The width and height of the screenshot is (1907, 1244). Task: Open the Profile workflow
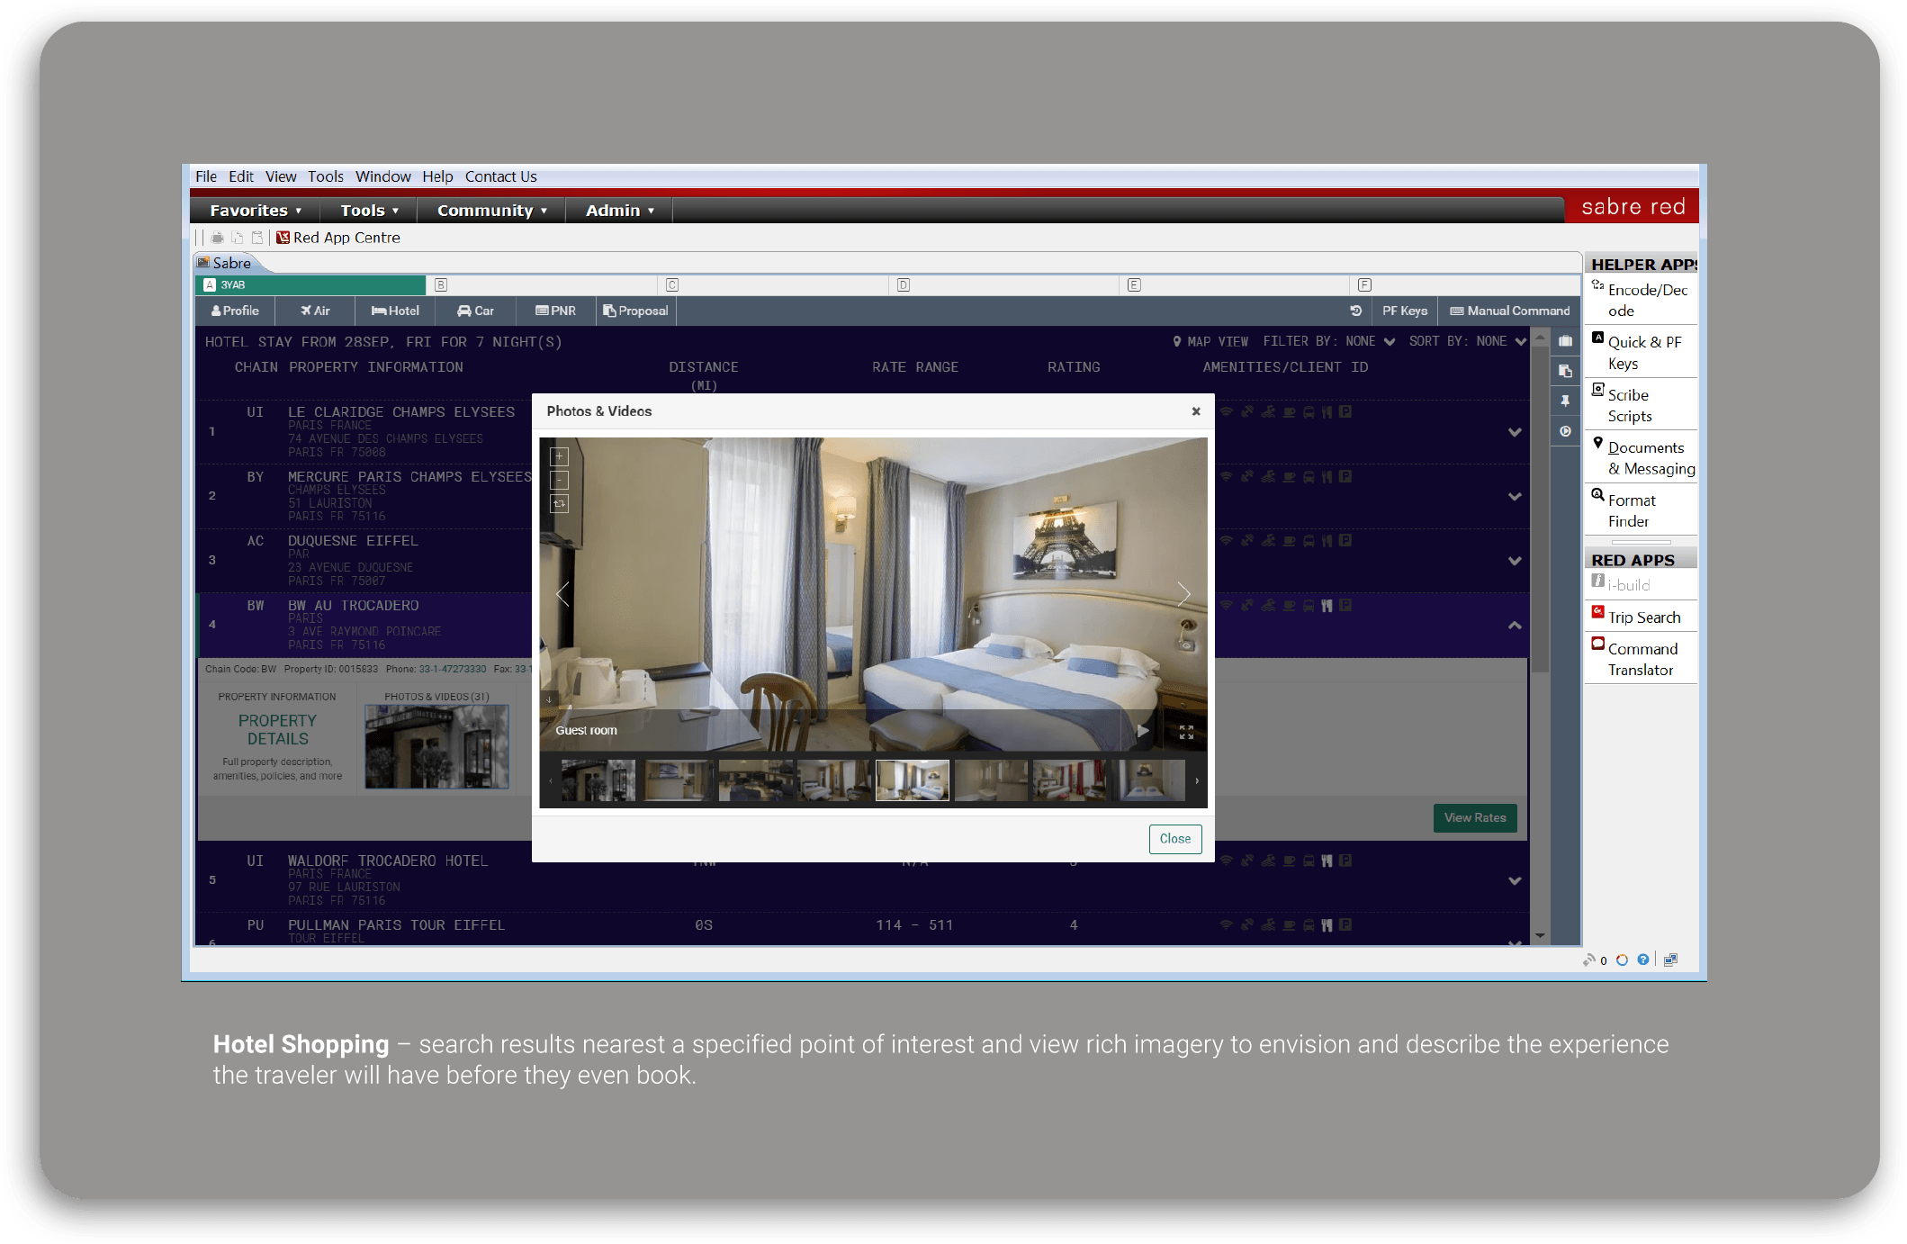(x=235, y=311)
